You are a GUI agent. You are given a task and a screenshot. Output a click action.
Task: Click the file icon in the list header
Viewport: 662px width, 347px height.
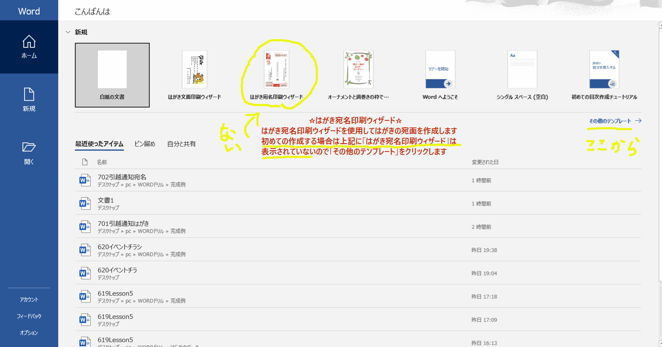coord(85,162)
